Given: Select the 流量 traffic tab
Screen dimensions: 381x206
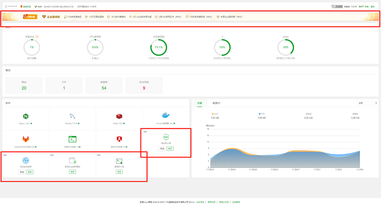Looking at the screenshot, I should click(x=200, y=103).
